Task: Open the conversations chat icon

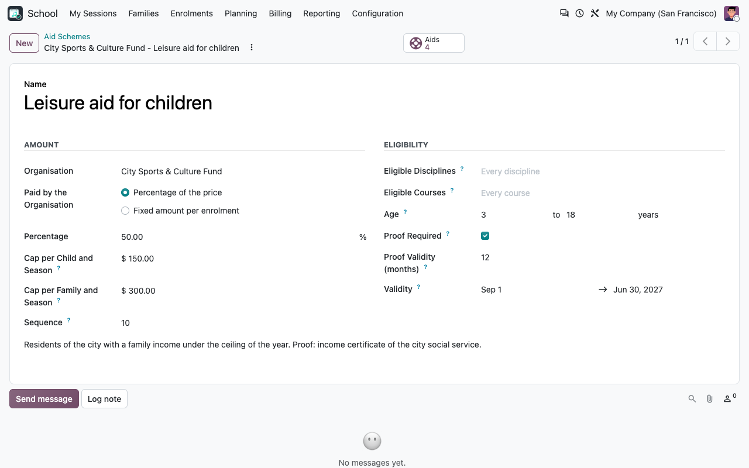Action: pyautogui.click(x=564, y=13)
